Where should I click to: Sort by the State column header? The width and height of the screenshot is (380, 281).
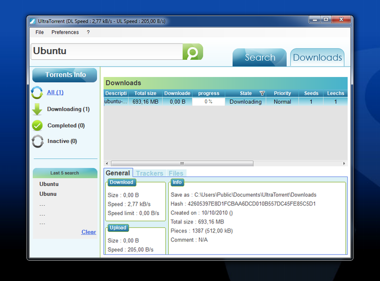pos(245,93)
